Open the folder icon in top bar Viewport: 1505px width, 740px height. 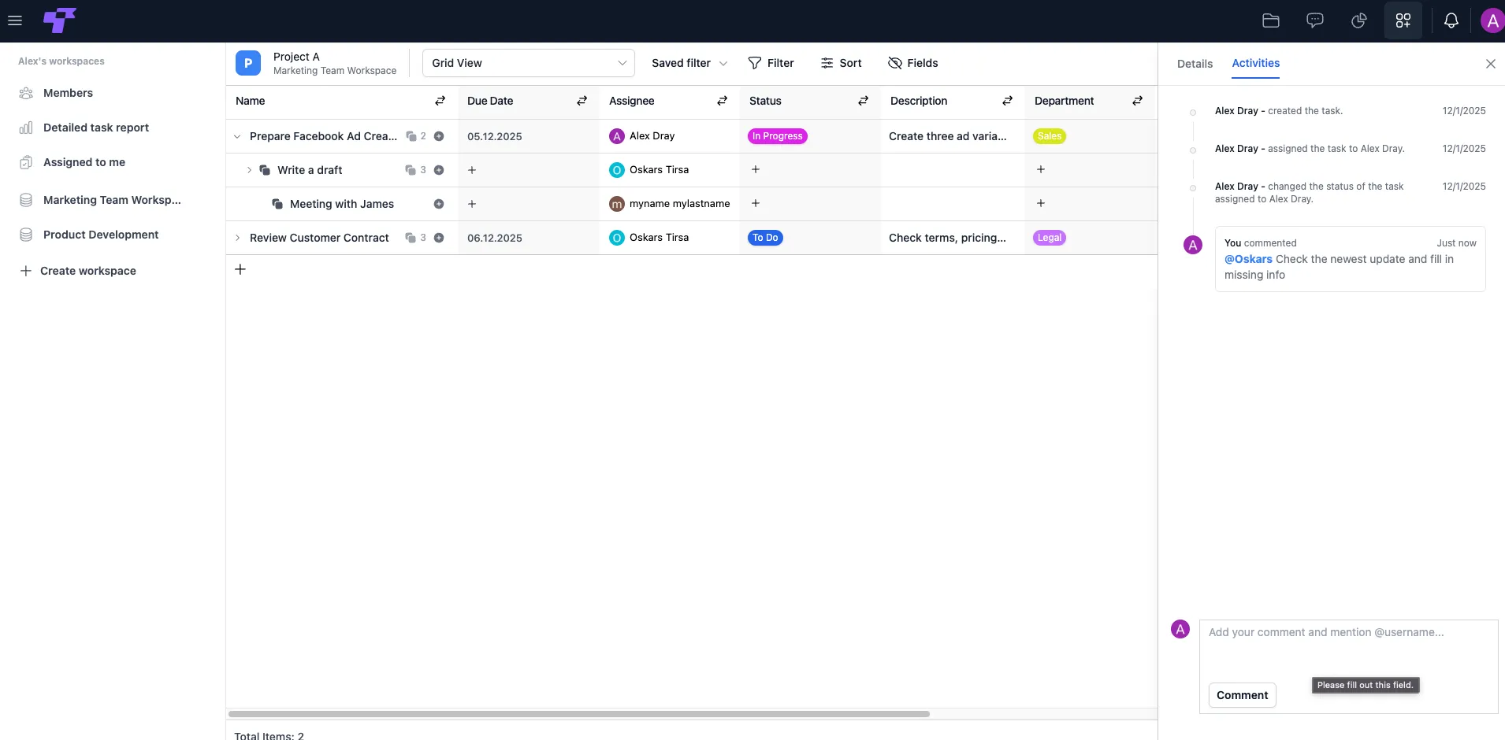click(1271, 20)
